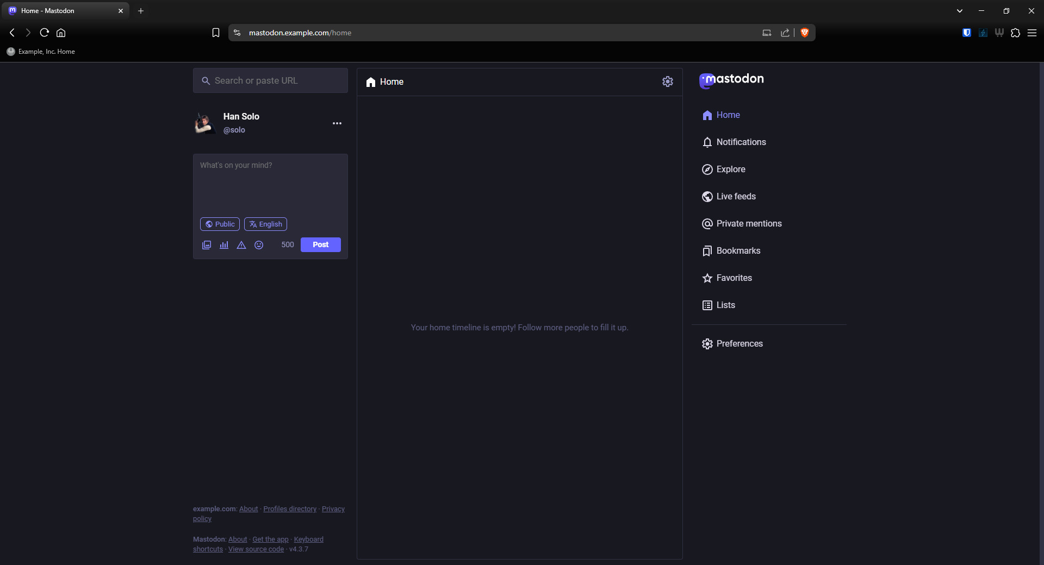The height and width of the screenshot is (565, 1044).
Task: Click the add image attachment icon
Action: click(x=207, y=245)
